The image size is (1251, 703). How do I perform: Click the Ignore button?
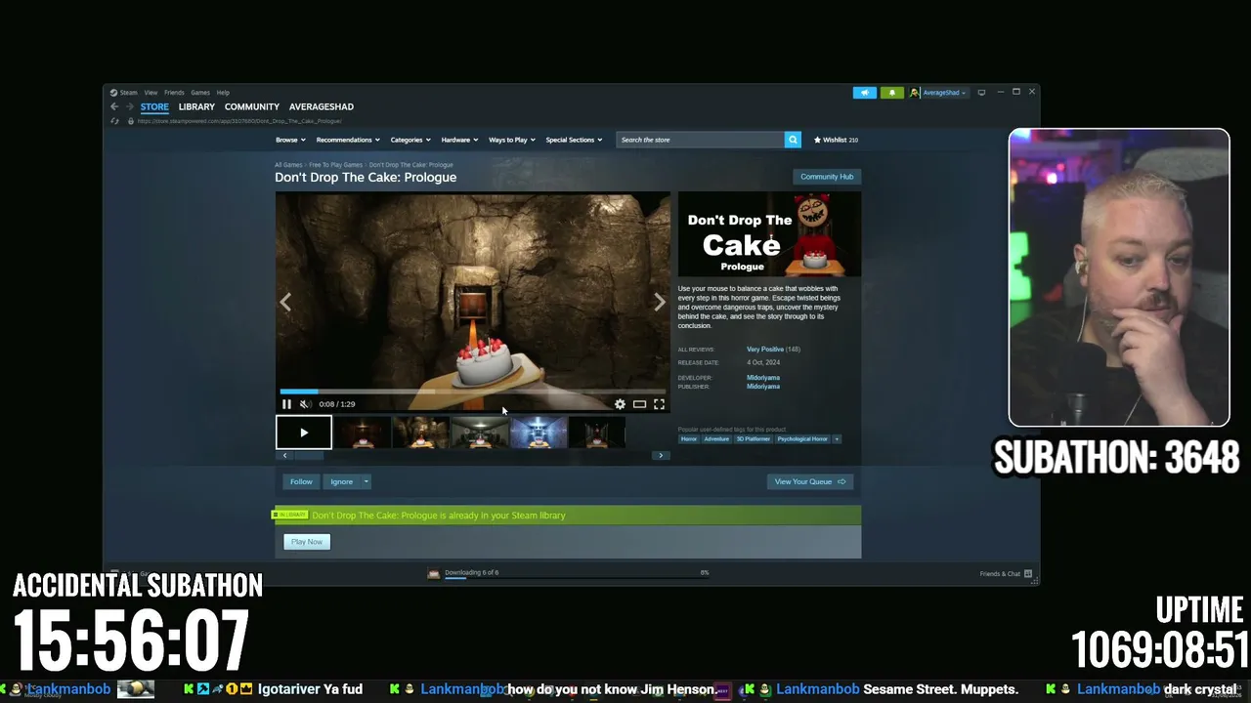point(341,481)
